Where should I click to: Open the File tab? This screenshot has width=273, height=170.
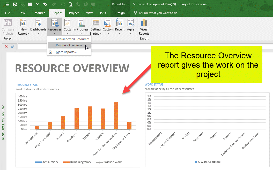(8, 13)
